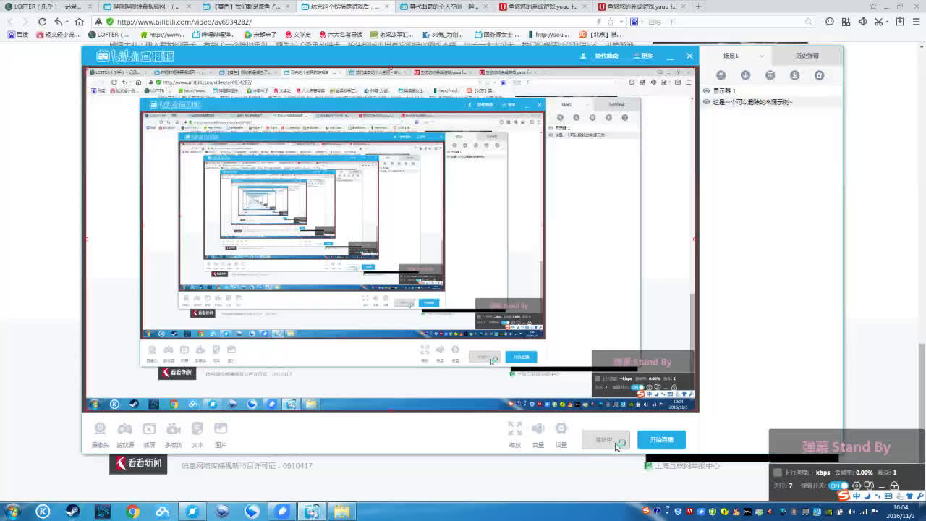Toggle visibility eye for 显示器 1
The width and height of the screenshot is (926, 521).
point(707,91)
